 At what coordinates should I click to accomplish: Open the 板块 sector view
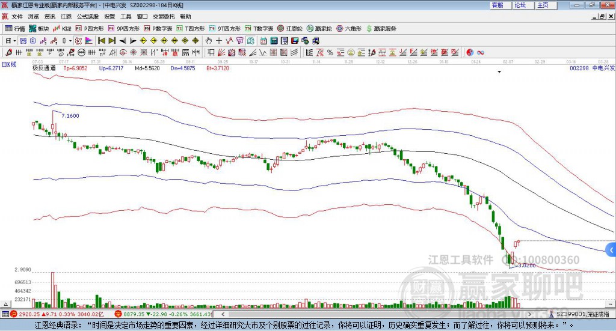coord(39,29)
